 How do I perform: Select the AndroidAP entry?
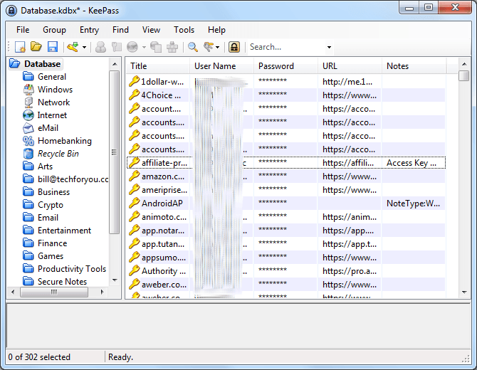tap(286, 203)
